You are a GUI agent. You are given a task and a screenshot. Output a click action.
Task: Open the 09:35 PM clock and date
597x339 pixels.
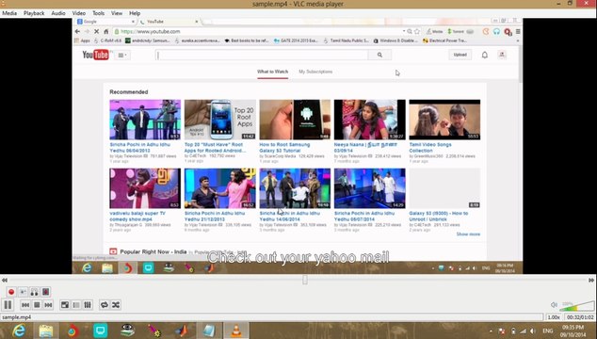573,331
